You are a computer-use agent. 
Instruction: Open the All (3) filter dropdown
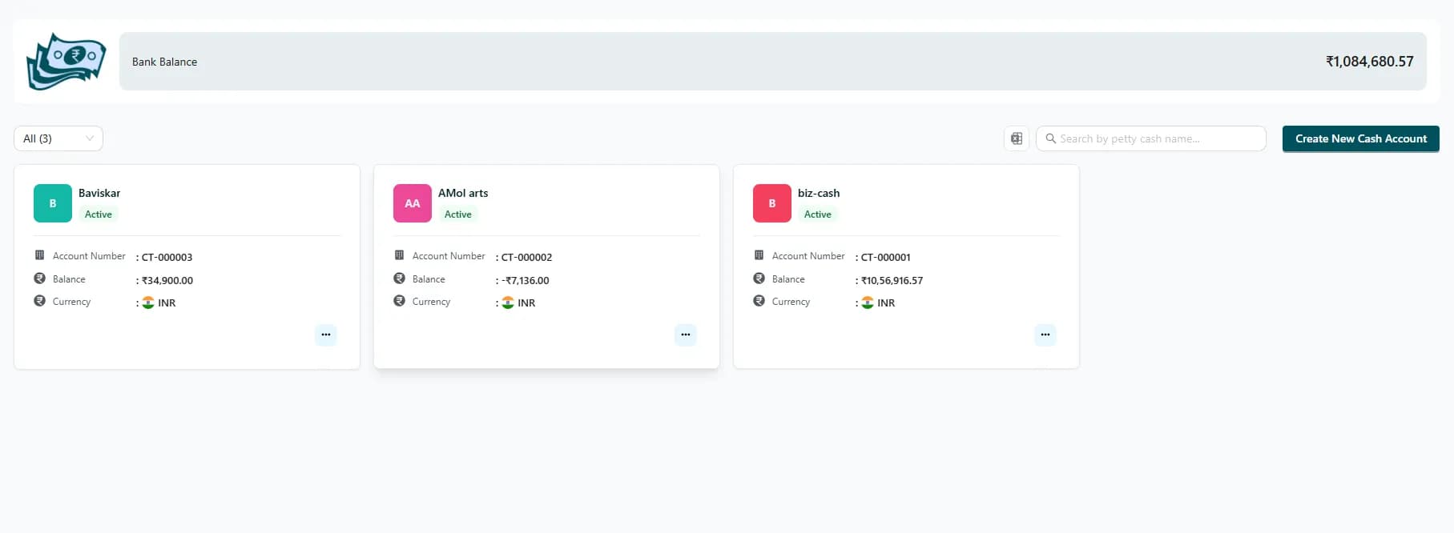tap(58, 138)
